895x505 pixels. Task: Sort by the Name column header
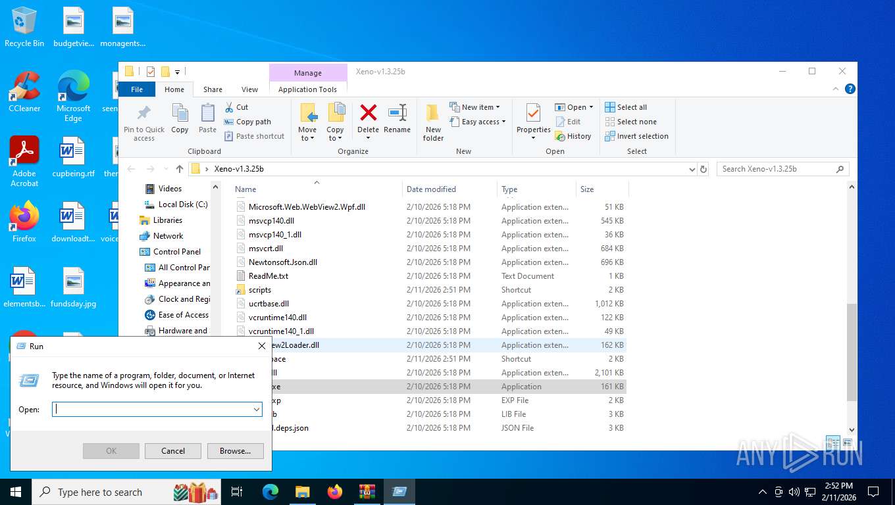246,189
